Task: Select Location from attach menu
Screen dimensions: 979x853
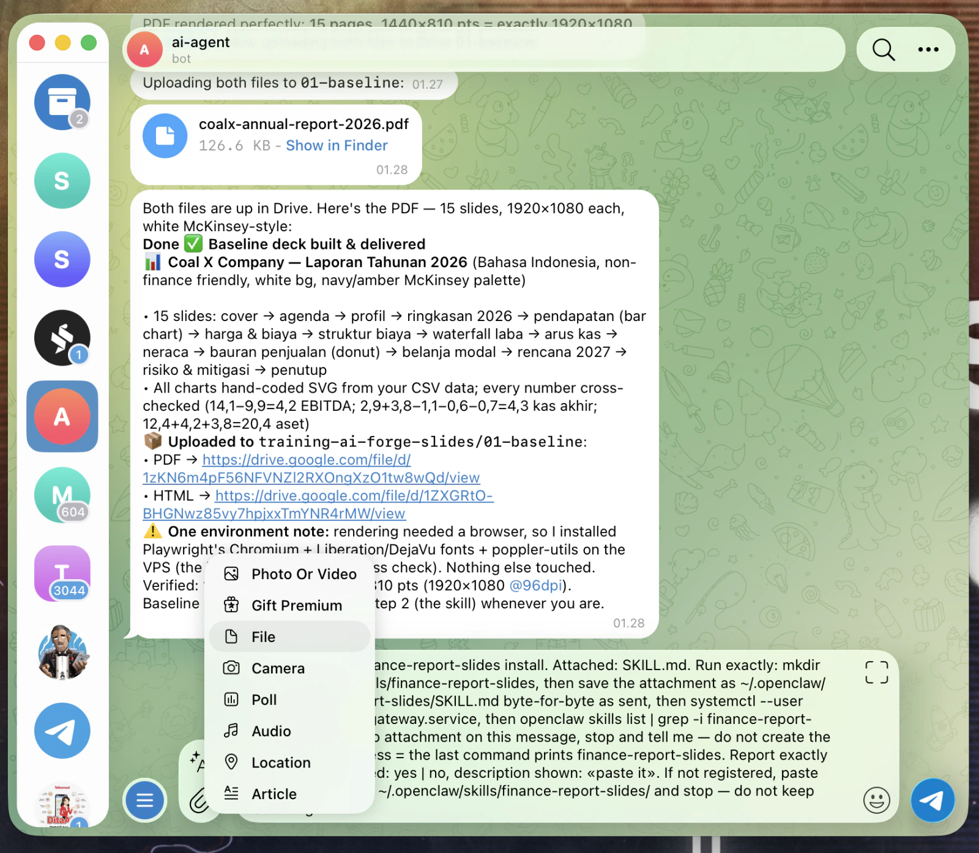Action: point(289,763)
